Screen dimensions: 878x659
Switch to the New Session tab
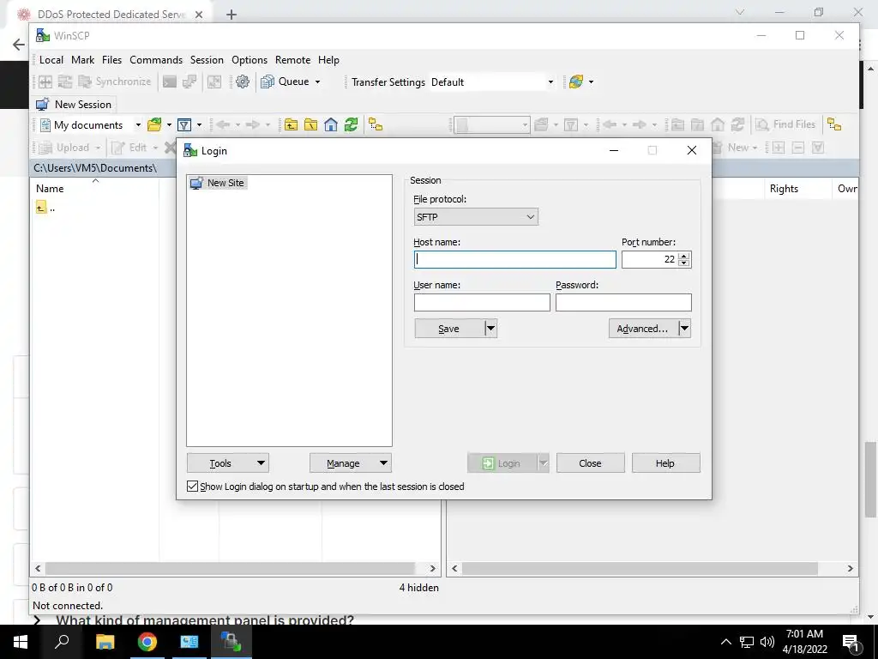[x=74, y=104]
